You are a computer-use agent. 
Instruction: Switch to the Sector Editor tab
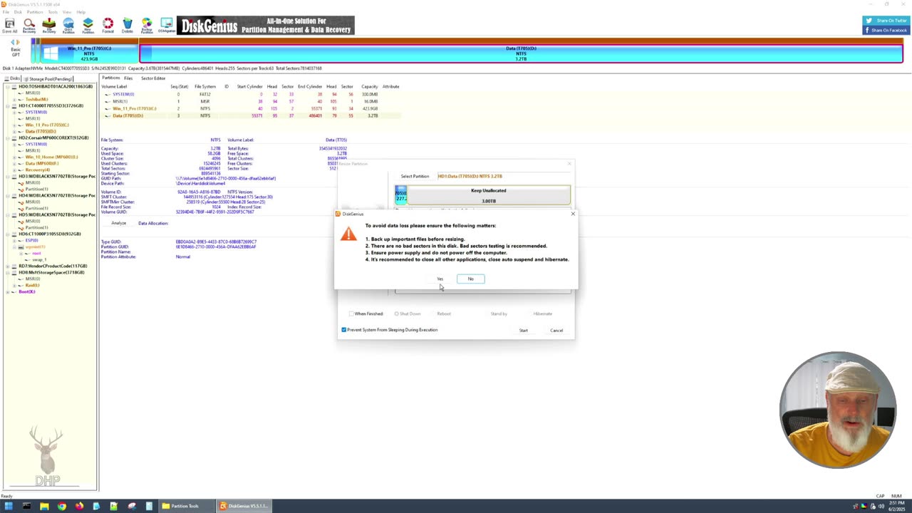click(153, 78)
